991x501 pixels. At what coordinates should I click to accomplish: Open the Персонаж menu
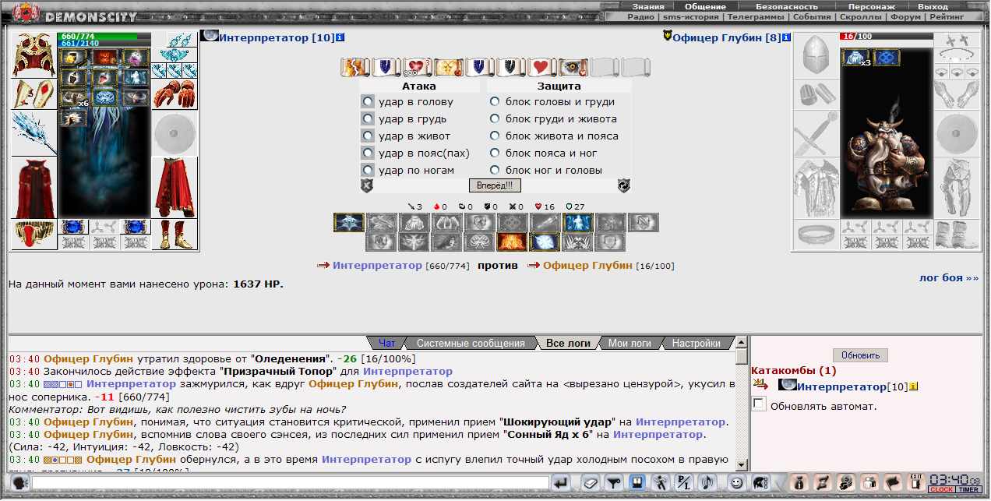[x=871, y=6]
